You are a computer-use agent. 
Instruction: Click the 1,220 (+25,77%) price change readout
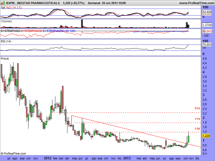(x=74, y=3)
